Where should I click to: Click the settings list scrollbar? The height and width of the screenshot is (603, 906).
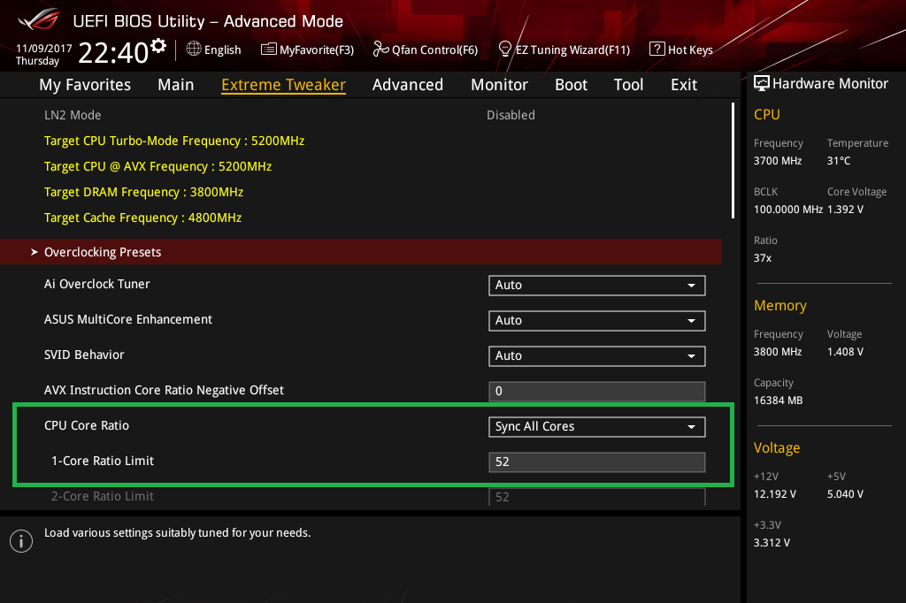[x=733, y=161]
